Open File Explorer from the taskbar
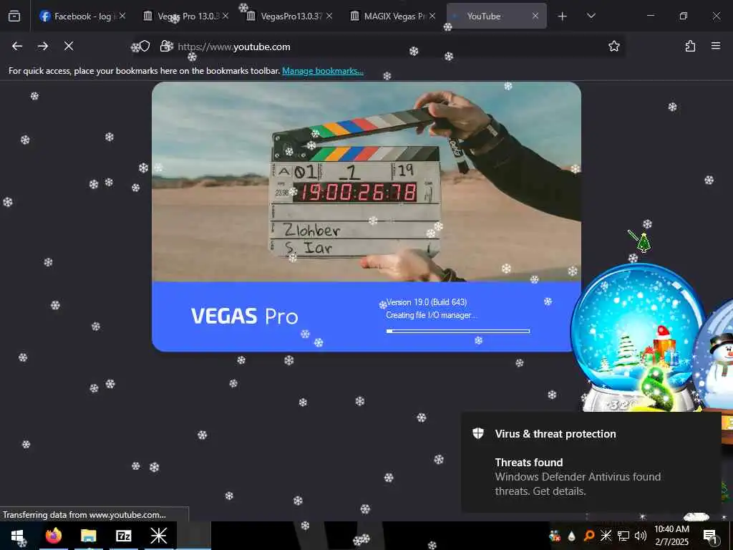The image size is (733, 550). click(x=88, y=536)
